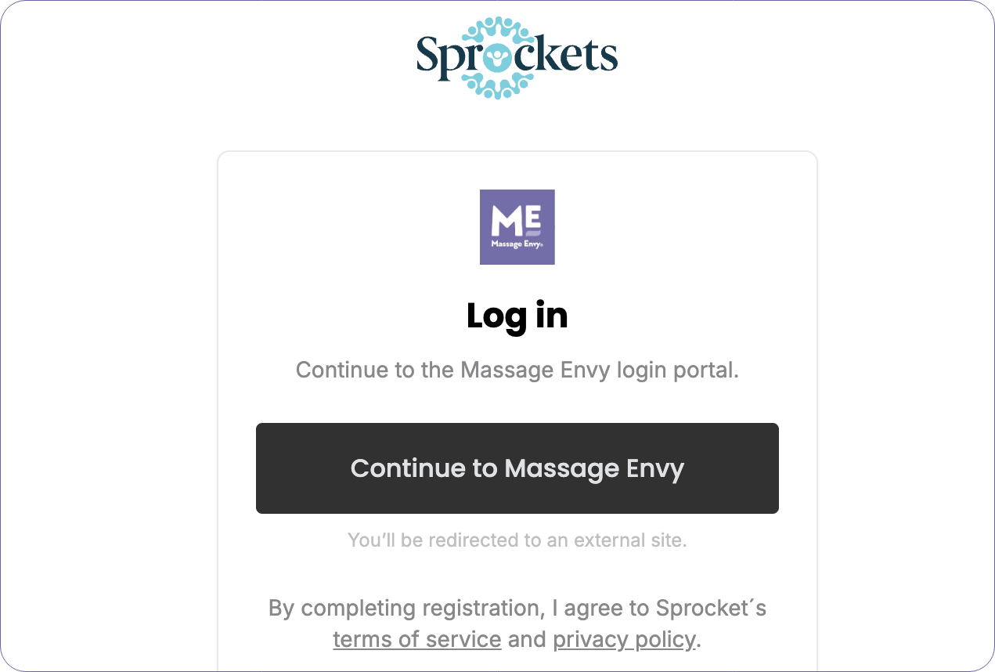Click "Sprocket's" word in the agreement sentence
This screenshot has height=672, width=995.
pos(712,609)
